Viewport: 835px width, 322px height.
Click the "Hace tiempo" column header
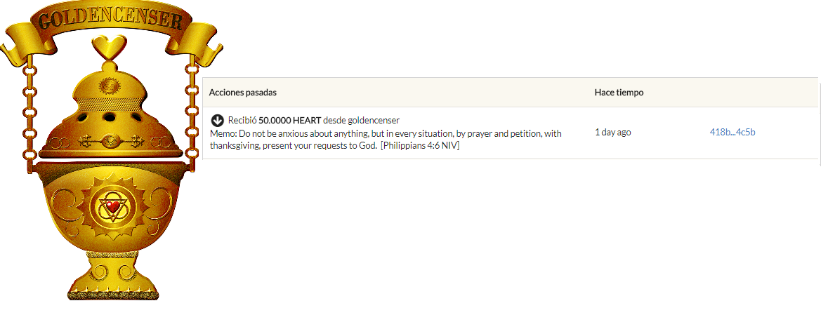click(619, 93)
